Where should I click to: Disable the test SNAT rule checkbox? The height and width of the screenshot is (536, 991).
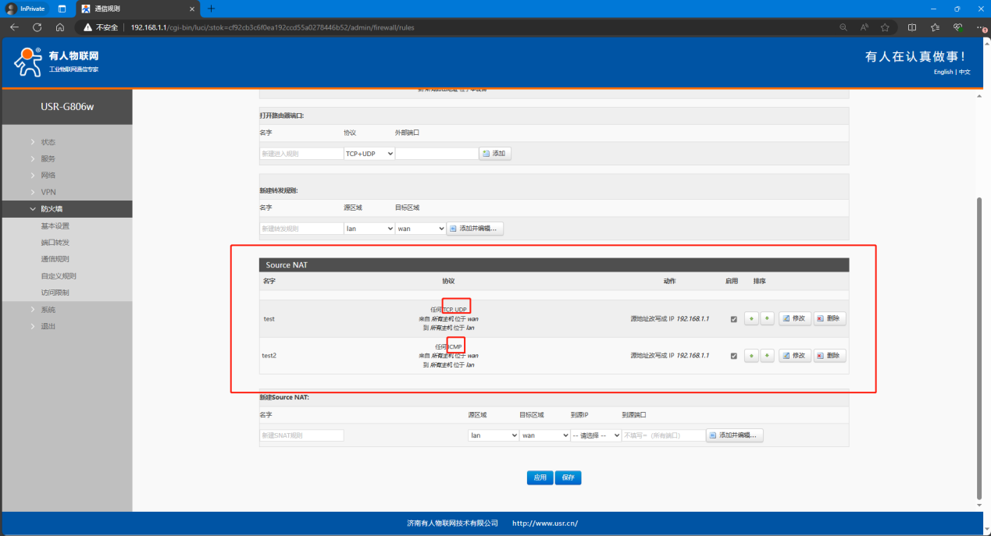click(733, 319)
